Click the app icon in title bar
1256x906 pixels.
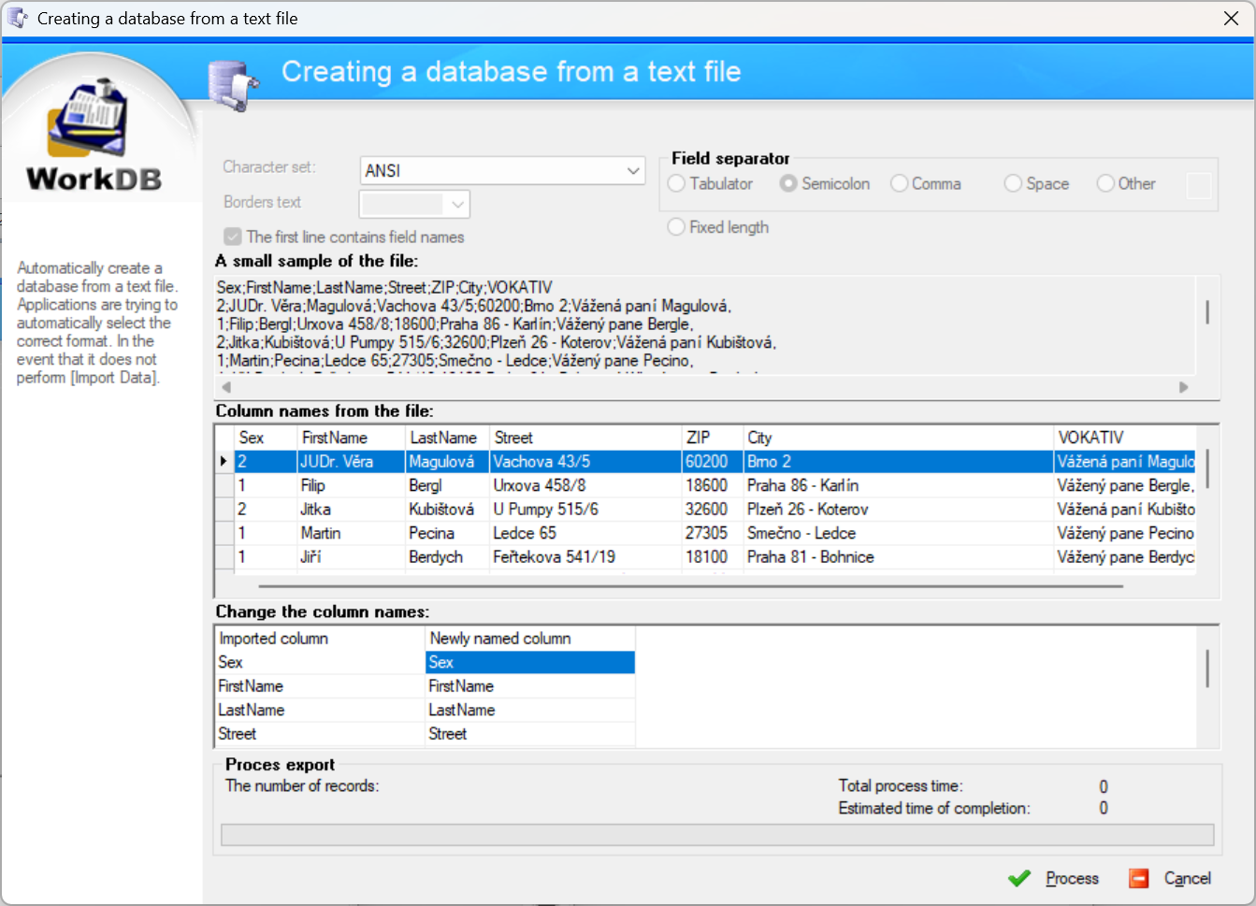point(18,18)
